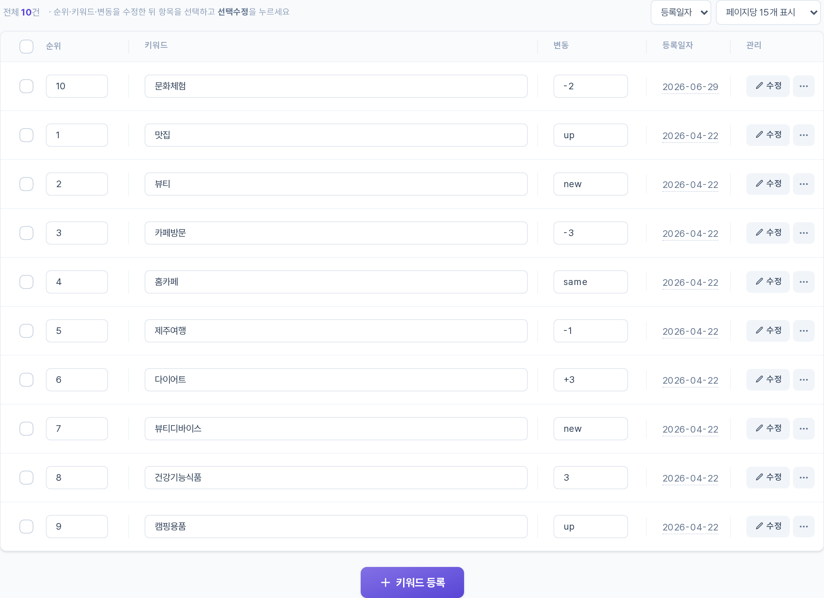
Task: Select the 제주여행 row checkbox
Action: tap(26, 331)
